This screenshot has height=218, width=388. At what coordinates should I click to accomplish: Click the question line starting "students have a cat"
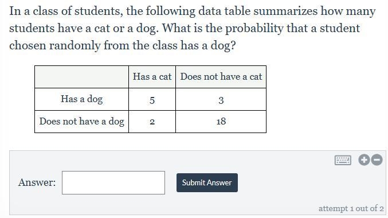tap(185, 29)
